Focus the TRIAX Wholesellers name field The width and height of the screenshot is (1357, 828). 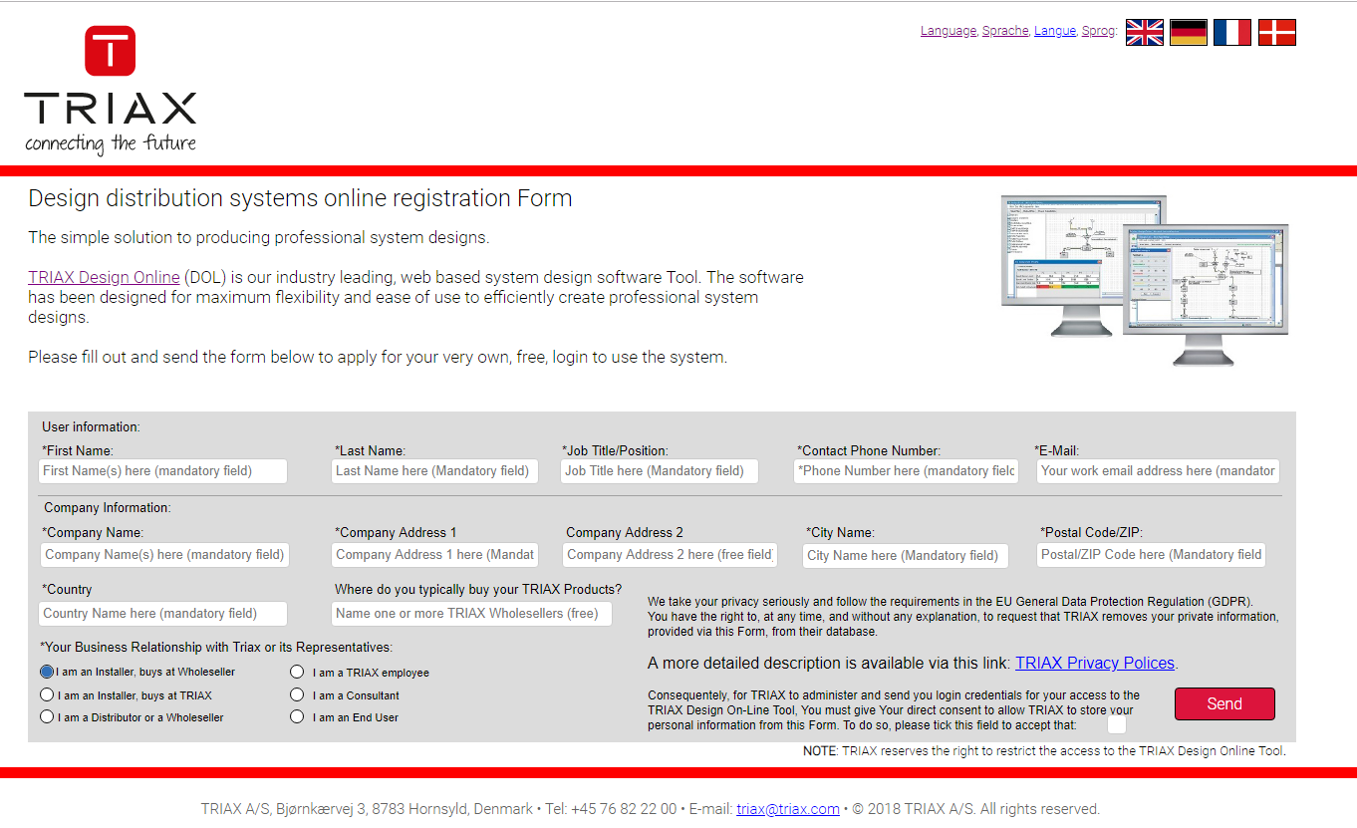pos(471,614)
